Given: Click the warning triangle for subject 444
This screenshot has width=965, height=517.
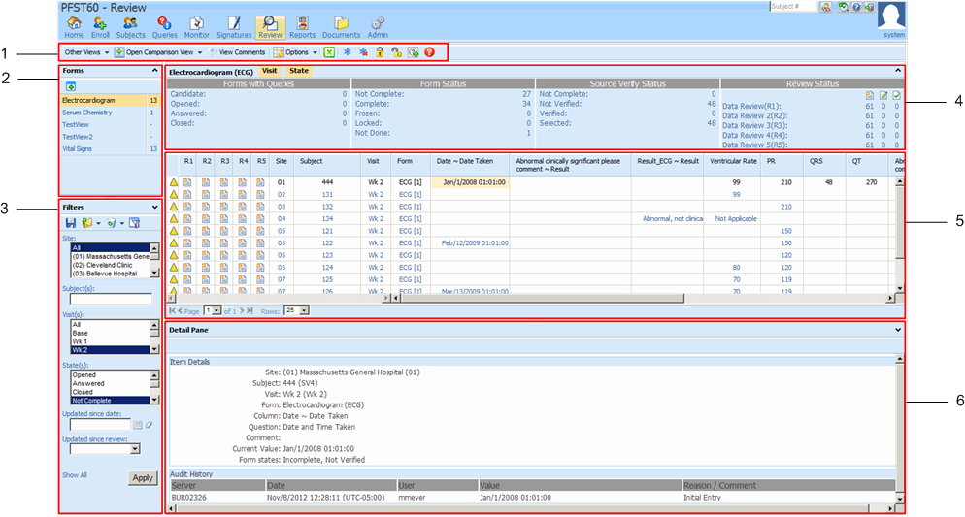Looking at the screenshot, I should (x=174, y=181).
